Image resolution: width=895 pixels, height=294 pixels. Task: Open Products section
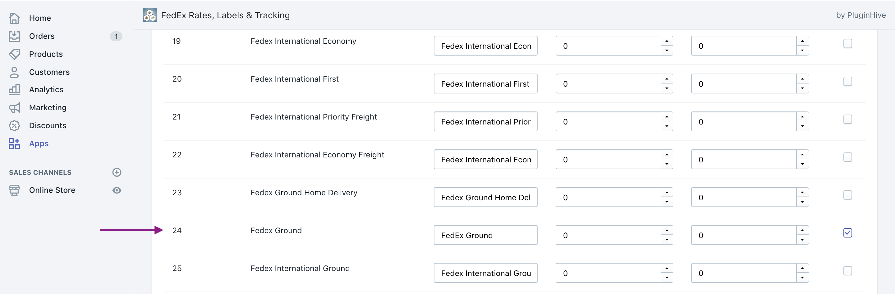coord(46,54)
